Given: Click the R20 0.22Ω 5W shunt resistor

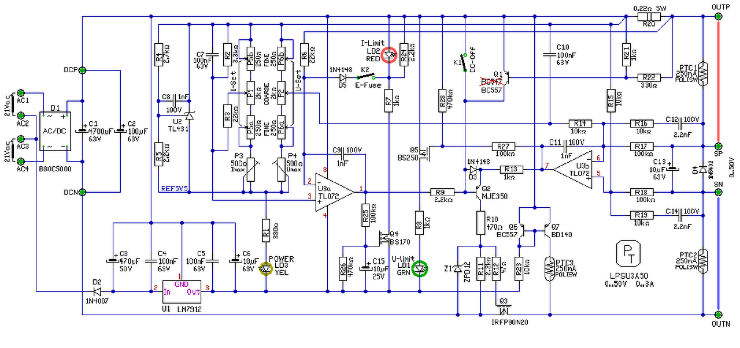Looking at the screenshot, I should click(x=649, y=17).
